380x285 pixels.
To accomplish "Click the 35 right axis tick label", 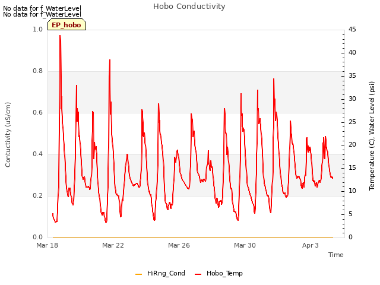I will point(352,75).
